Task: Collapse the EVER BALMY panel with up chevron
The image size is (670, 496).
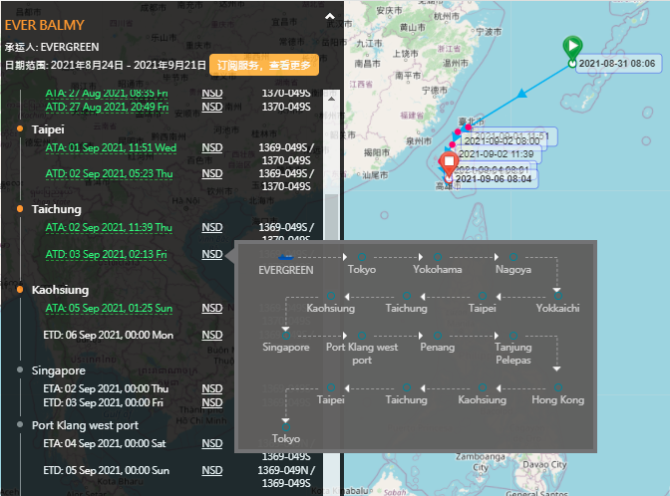Action: tap(330, 16)
